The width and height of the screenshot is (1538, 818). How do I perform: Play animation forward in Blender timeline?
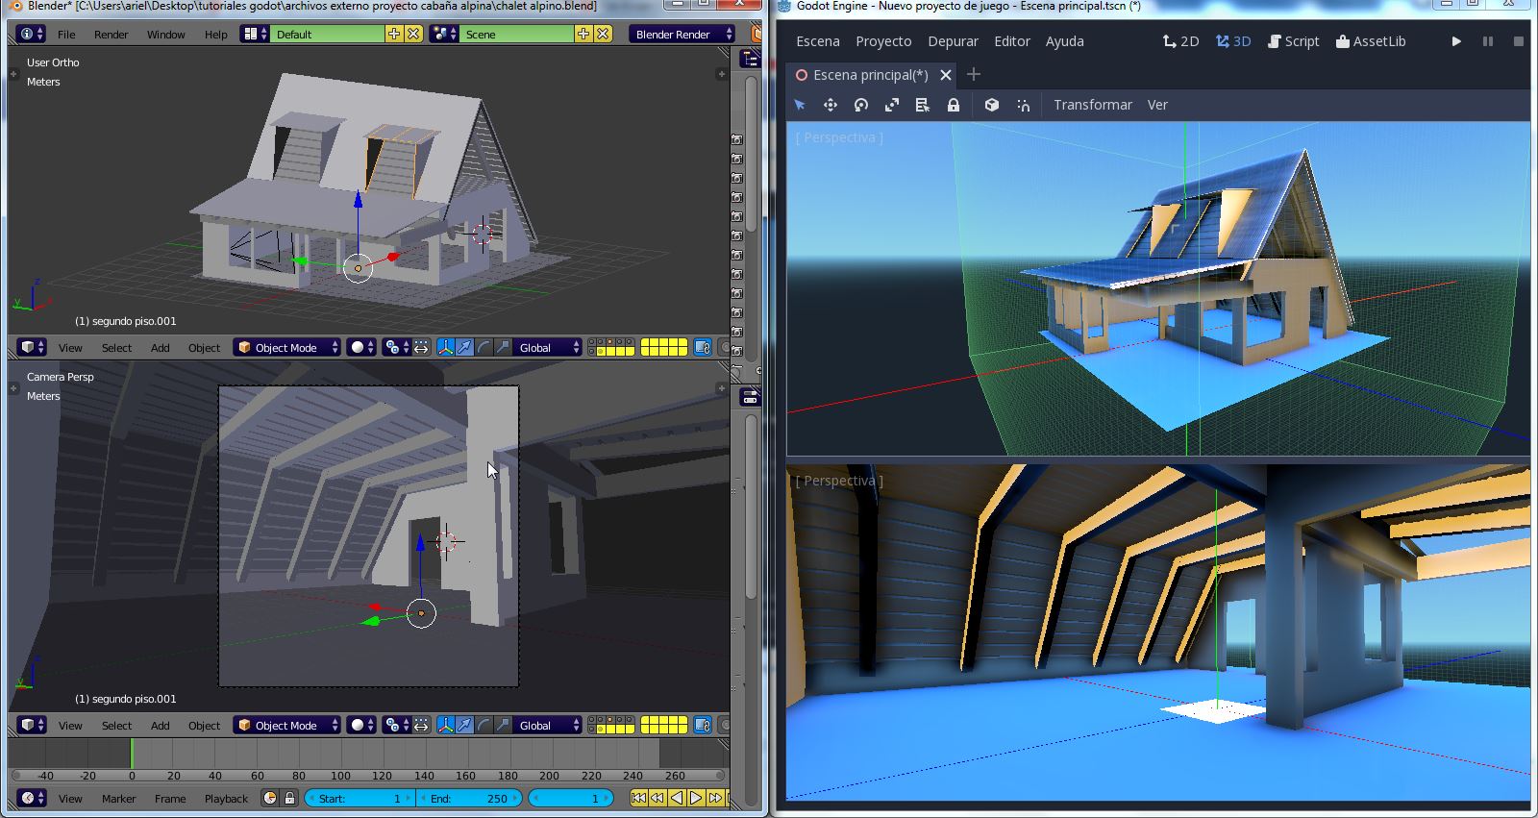(696, 798)
